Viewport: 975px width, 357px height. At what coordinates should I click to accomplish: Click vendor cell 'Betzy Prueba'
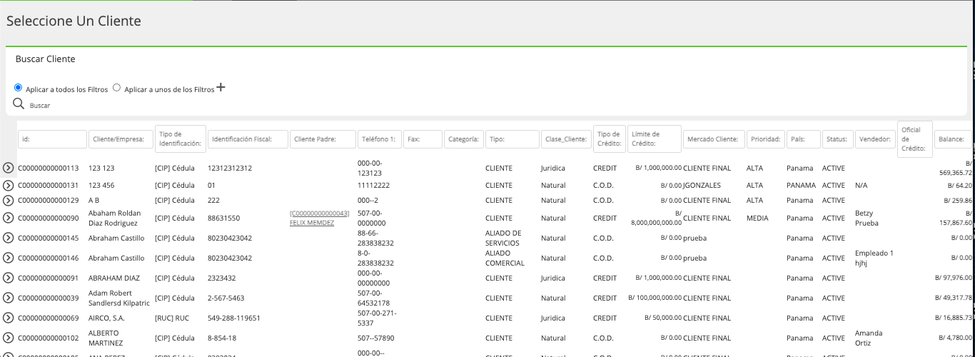[x=869, y=218]
